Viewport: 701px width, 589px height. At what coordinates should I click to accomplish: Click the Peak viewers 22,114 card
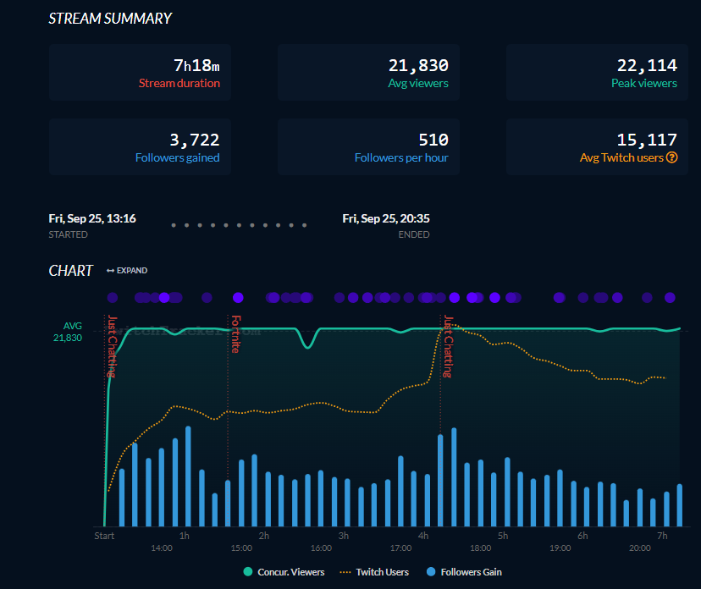click(597, 73)
